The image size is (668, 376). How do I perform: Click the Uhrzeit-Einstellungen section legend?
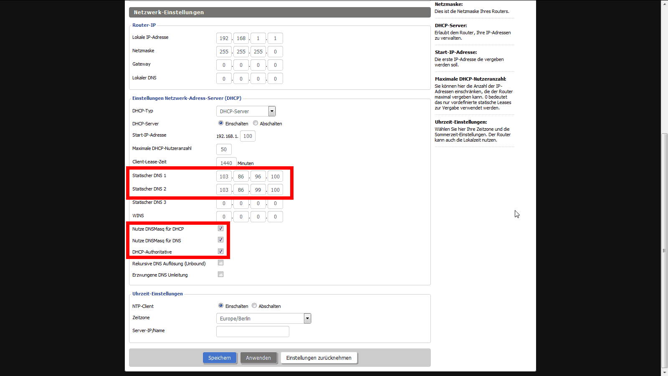coord(157,294)
